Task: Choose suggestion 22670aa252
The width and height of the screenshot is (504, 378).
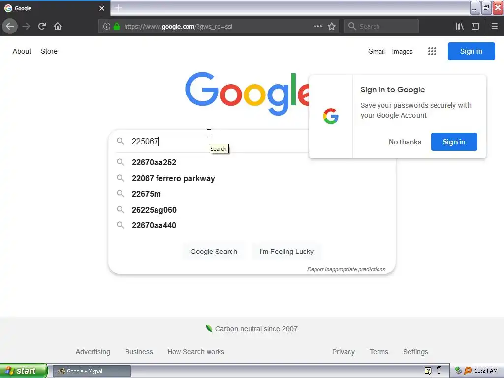Action: (x=154, y=162)
